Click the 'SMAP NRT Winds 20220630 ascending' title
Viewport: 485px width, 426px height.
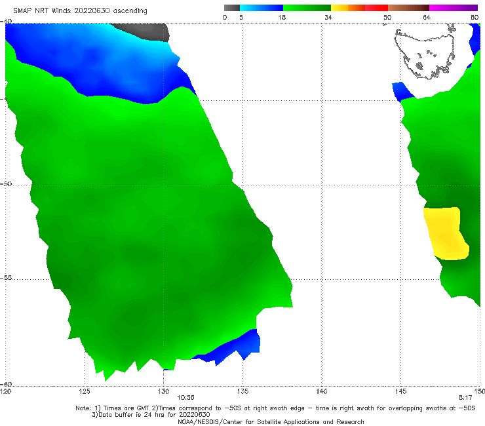(x=80, y=10)
